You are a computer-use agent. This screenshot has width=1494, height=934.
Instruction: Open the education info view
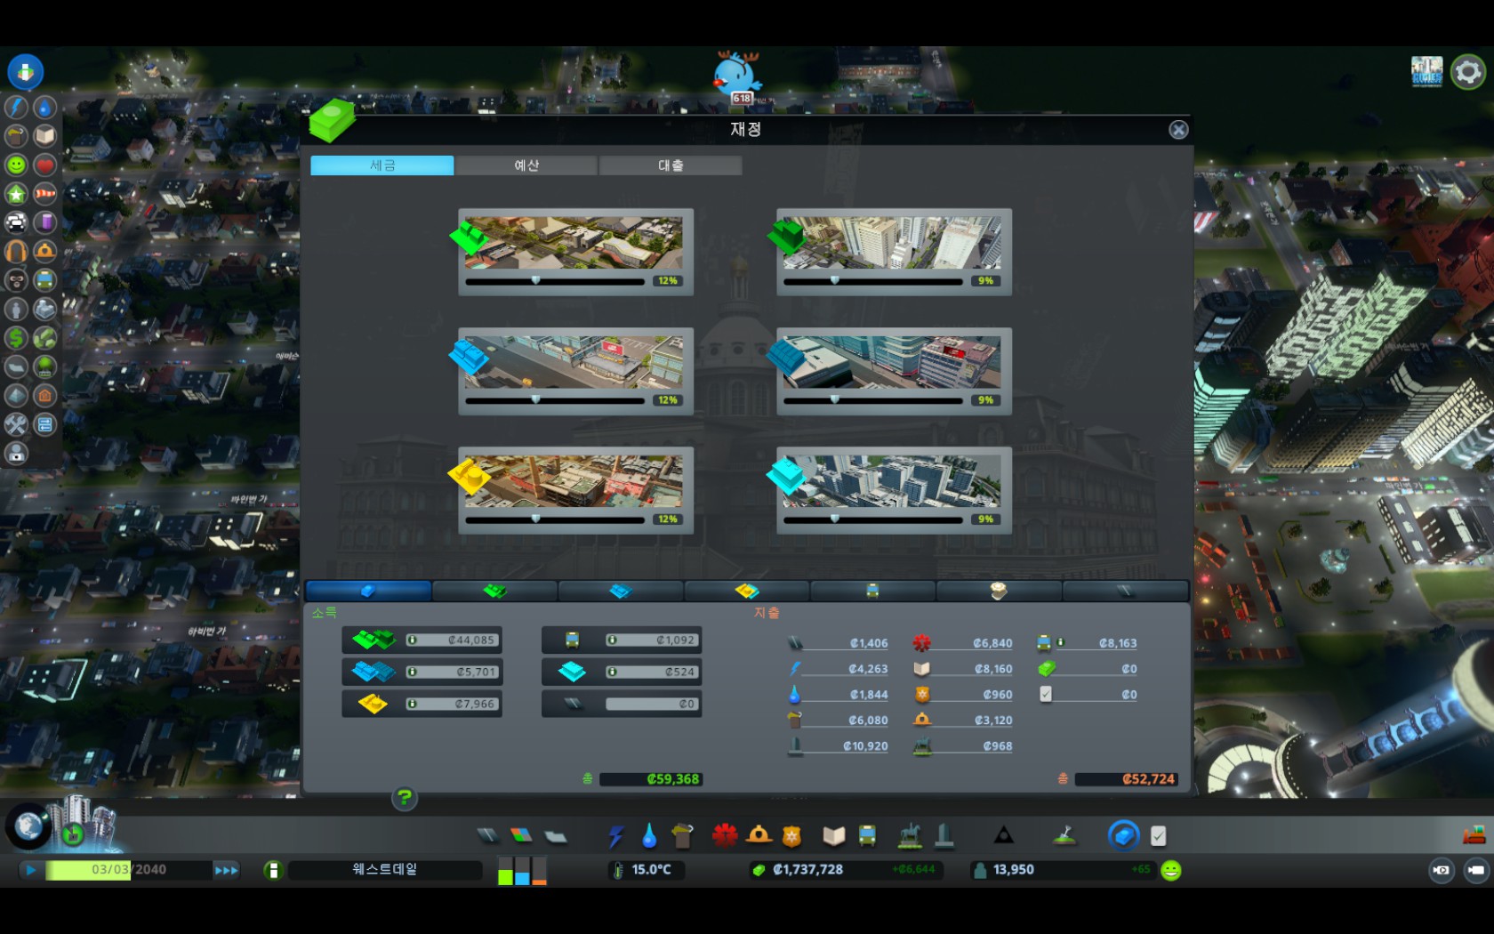[x=45, y=136]
